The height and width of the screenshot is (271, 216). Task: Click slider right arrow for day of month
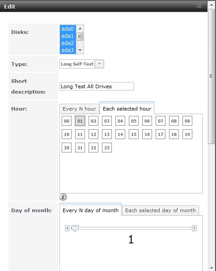coord(195,228)
